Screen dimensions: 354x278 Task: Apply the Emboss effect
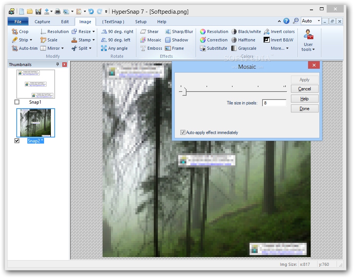(151, 48)
